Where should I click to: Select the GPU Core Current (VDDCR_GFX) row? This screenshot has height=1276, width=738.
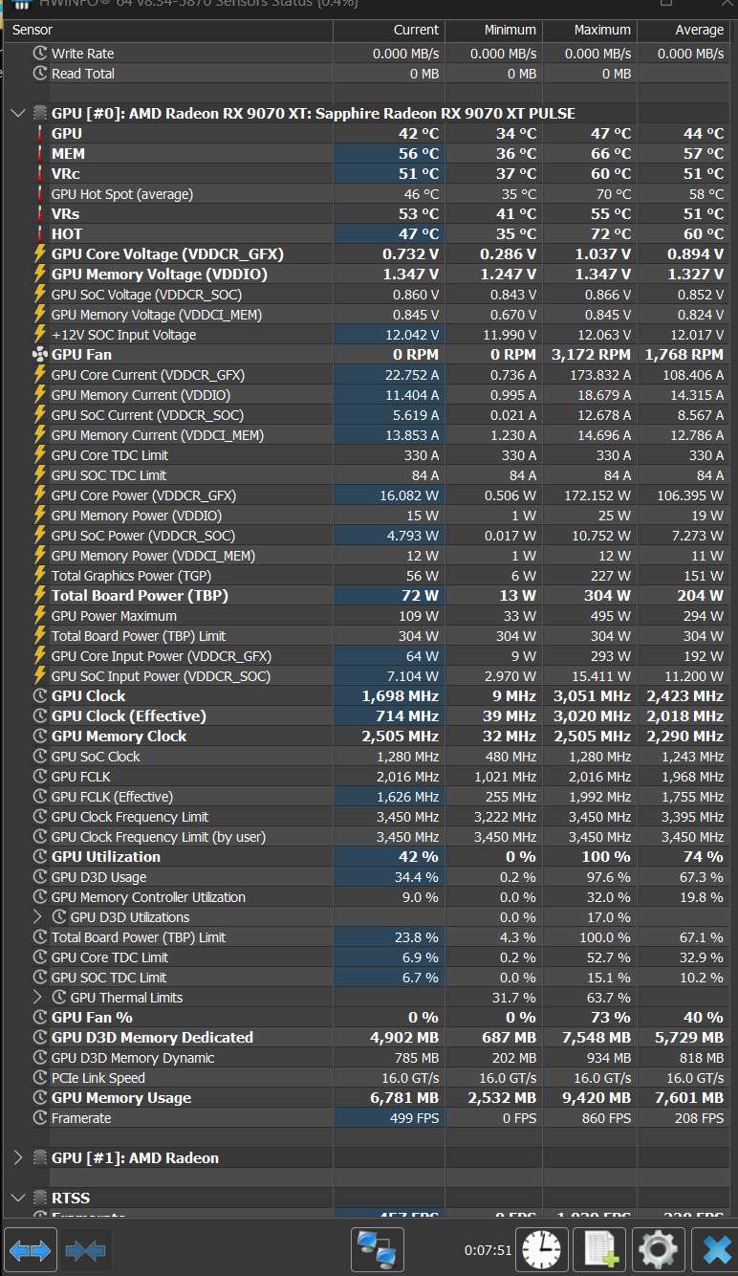pyautogui.click(x=369, y=375)
